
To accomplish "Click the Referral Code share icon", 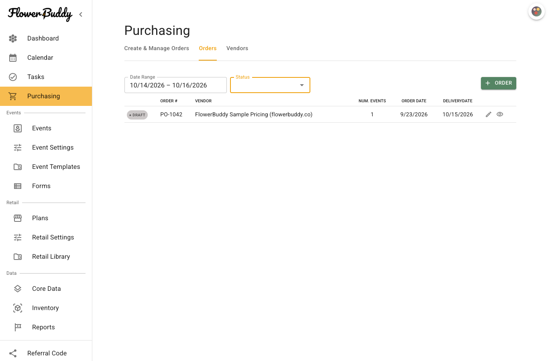I will pos(13,353).
